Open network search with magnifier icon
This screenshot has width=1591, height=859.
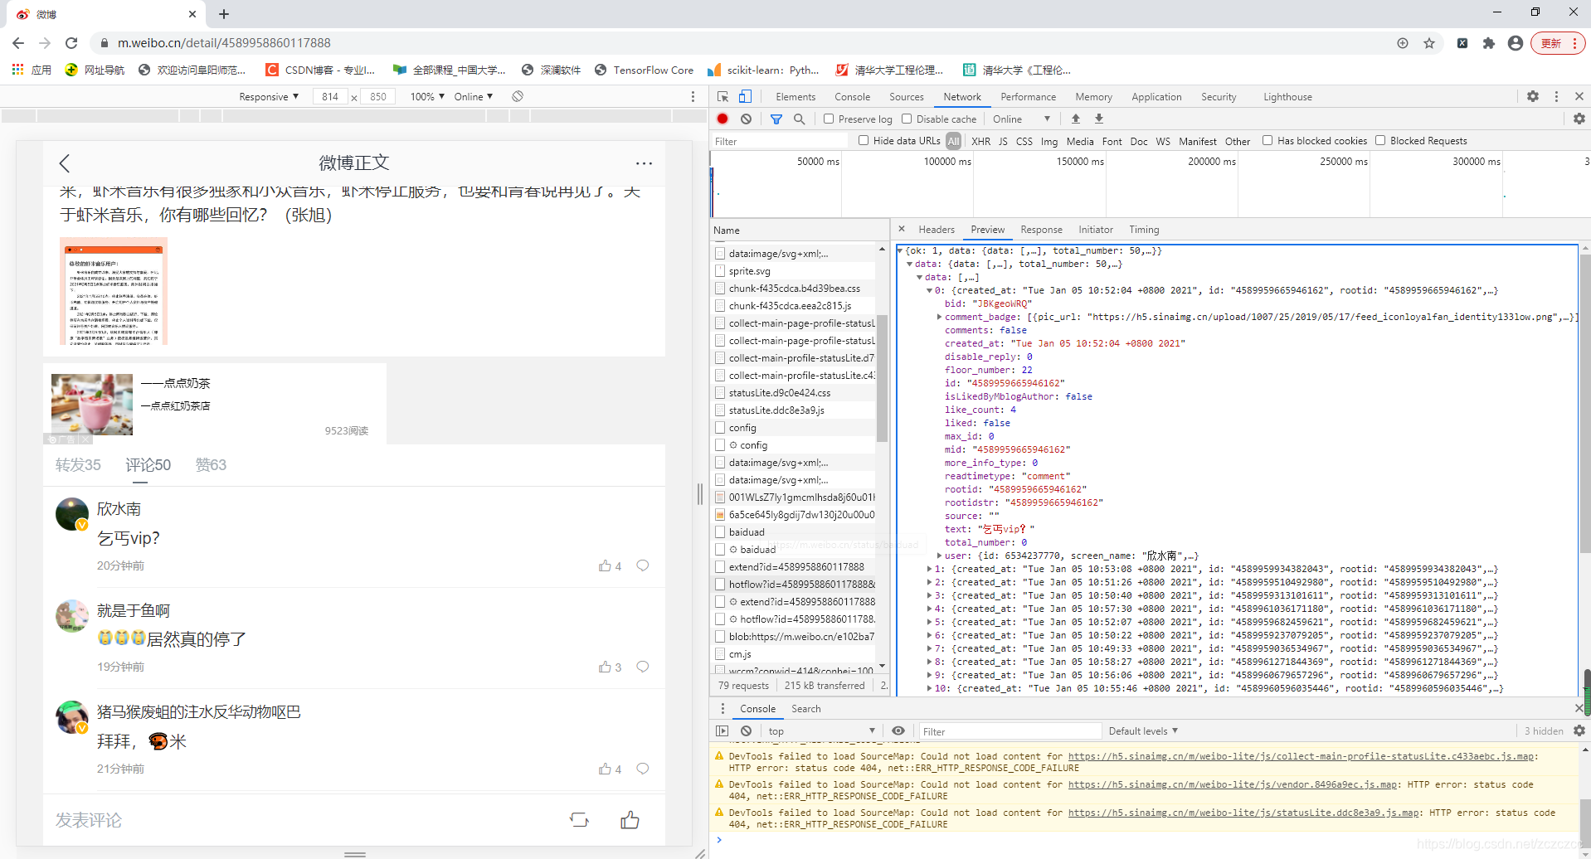(799, 119)
